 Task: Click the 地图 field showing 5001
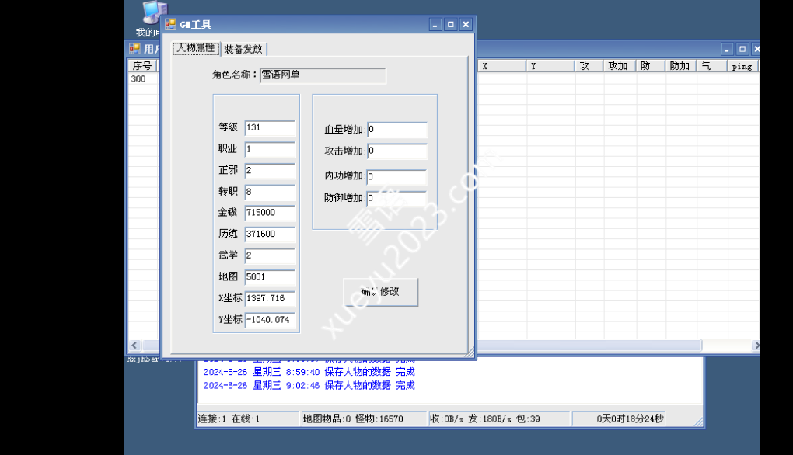[270, 276]
